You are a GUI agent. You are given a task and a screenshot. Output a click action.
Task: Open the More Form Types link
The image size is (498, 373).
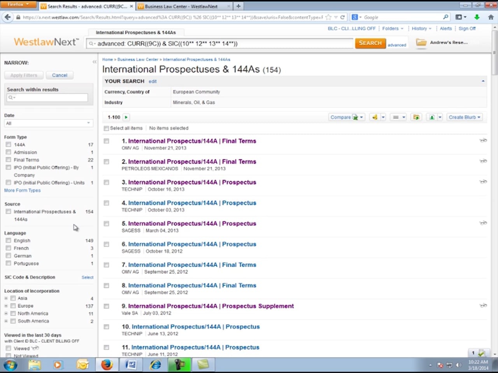click(x=22, y=190)
